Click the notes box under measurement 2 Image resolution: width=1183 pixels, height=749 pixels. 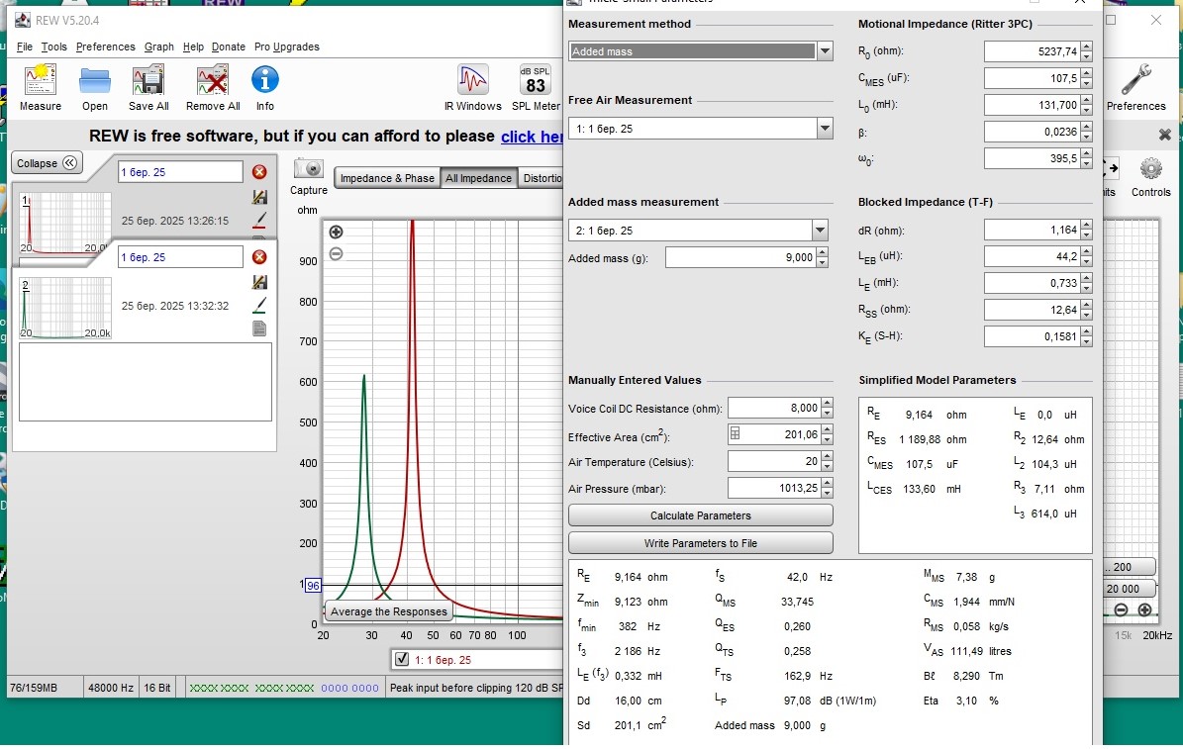tap(145, 382)
